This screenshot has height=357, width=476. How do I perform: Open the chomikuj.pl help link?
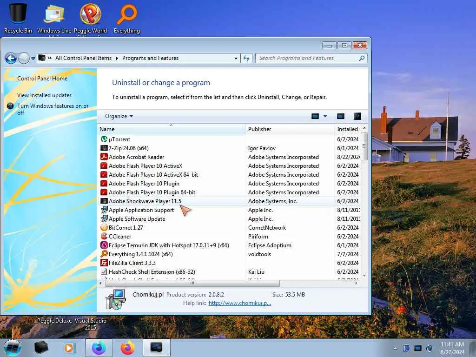tap(239, 303)
